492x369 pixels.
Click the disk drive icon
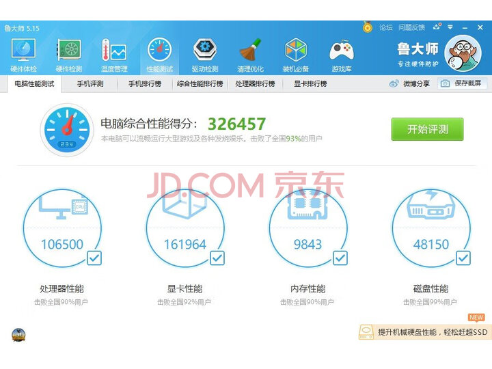coord(430,204)
